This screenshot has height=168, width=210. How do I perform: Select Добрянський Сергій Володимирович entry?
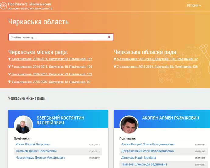click(148, 151)
